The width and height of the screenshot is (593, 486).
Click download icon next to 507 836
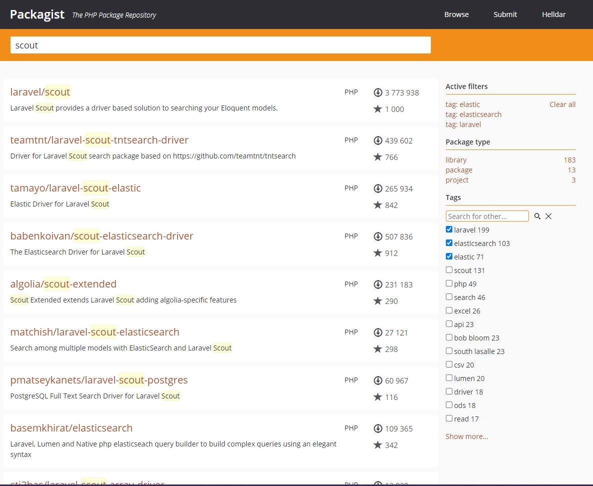(x=378, y=236)
